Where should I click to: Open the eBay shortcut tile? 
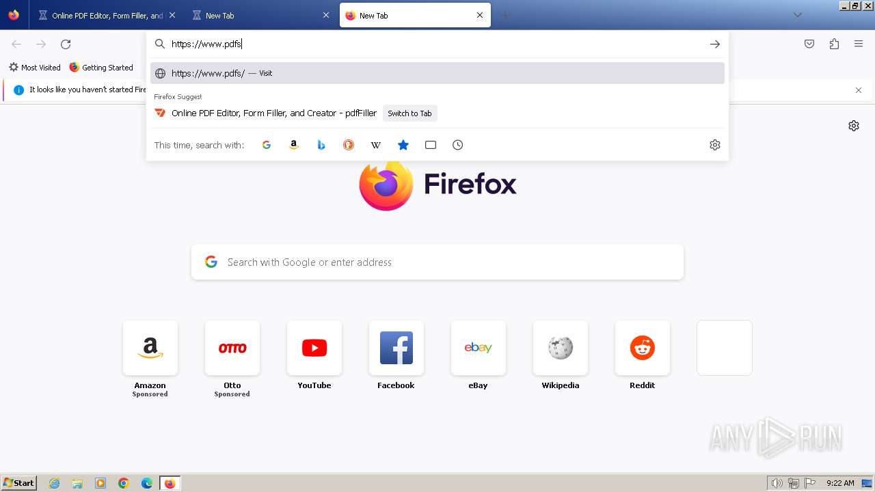[x=479, y=348]
